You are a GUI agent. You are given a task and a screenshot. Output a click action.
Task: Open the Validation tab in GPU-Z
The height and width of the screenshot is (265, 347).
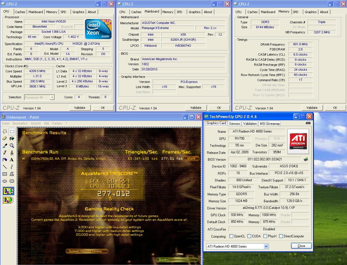point(250,124)
